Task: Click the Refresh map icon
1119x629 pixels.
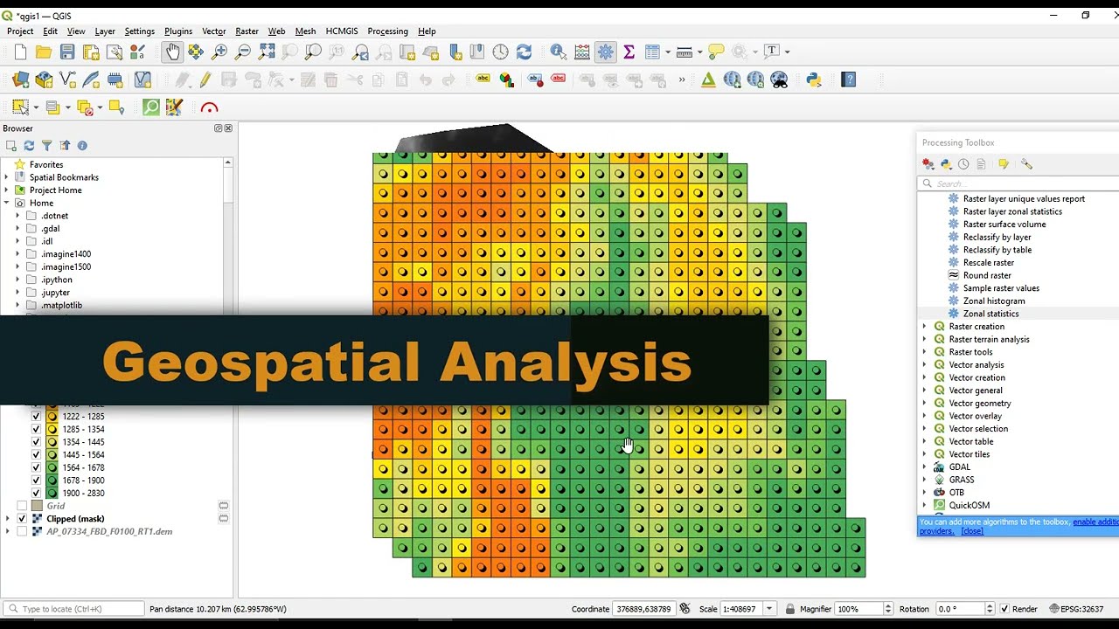Action: click(x=524, y=52)
